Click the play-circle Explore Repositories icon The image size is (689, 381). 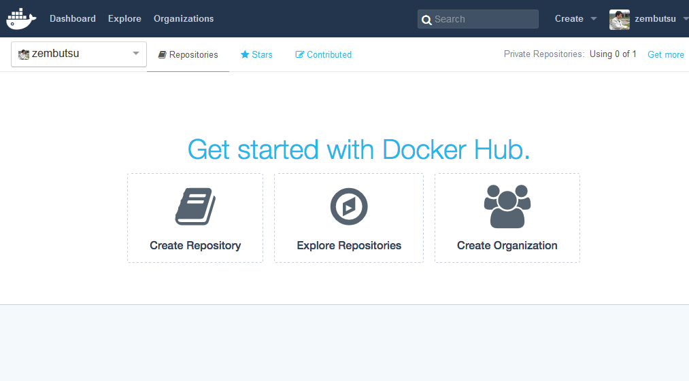coord(349,206)
